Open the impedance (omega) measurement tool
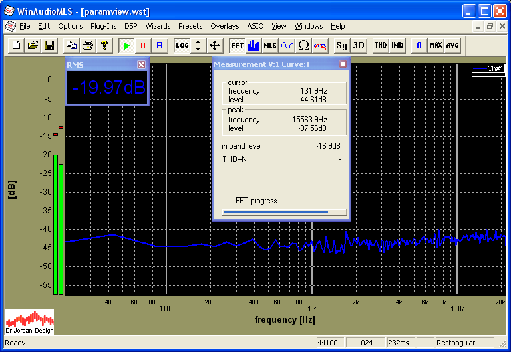This screenshot has height=352, width=511. tap(303, 45)
